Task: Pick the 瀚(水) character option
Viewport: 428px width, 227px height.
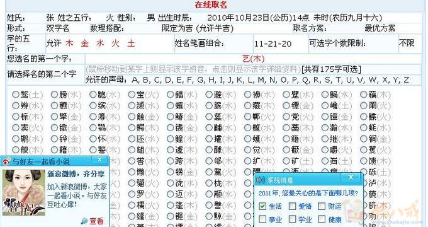Action: click(325, 128)
